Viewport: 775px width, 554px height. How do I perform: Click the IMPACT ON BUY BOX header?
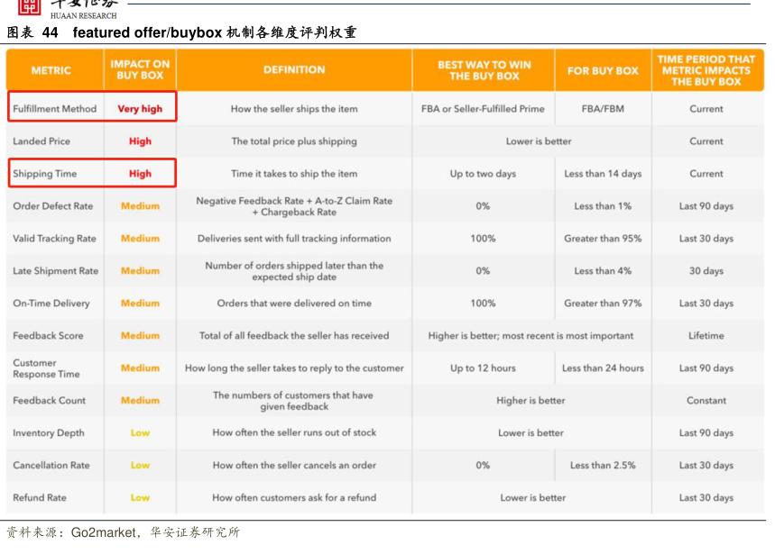[140, 70]
